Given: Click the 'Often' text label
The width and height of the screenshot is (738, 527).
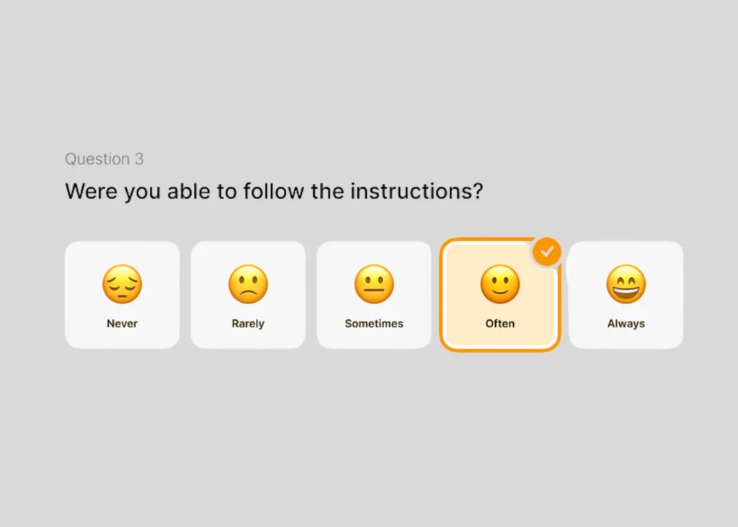Looking at the screenshot, I should (500, 324).
